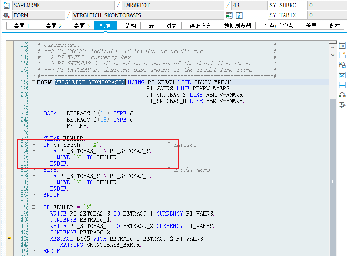Click the SY-SUBRC value field

[327, 5]
